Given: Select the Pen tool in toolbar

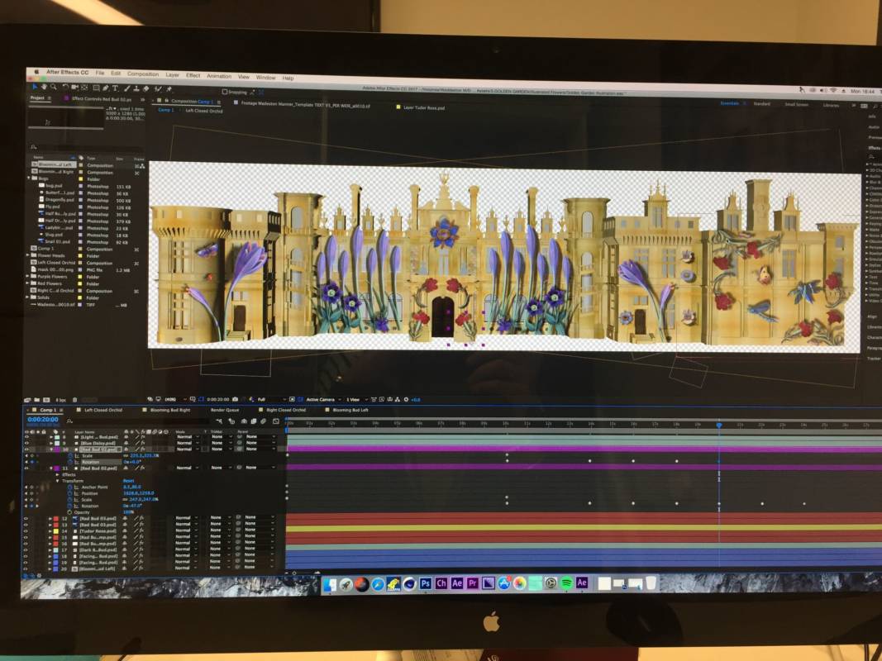Looking at the screenshot, I should [x=105, y=88].
